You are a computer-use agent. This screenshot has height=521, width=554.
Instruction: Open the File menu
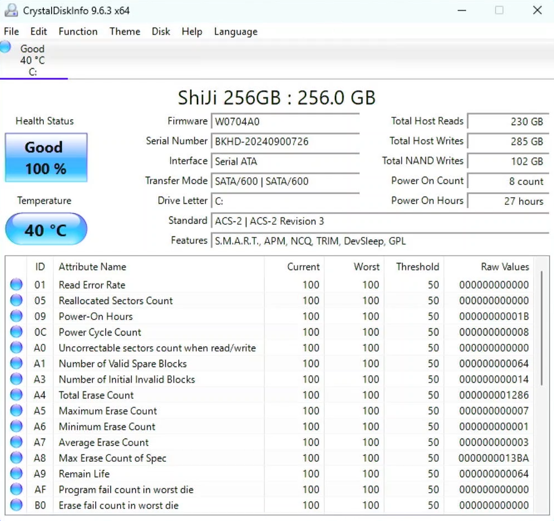tap(11, 32)
